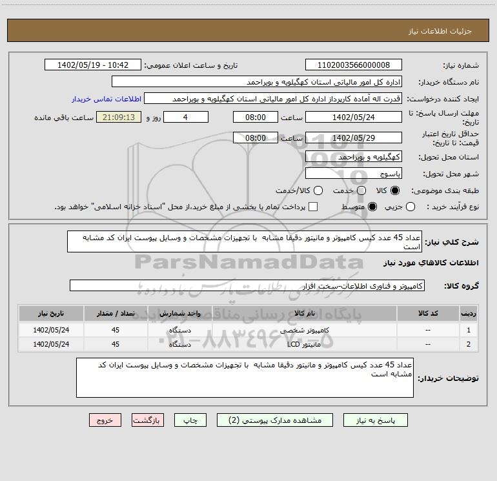Click the شهر محل تحویل یاسوج field

(354, 174)
